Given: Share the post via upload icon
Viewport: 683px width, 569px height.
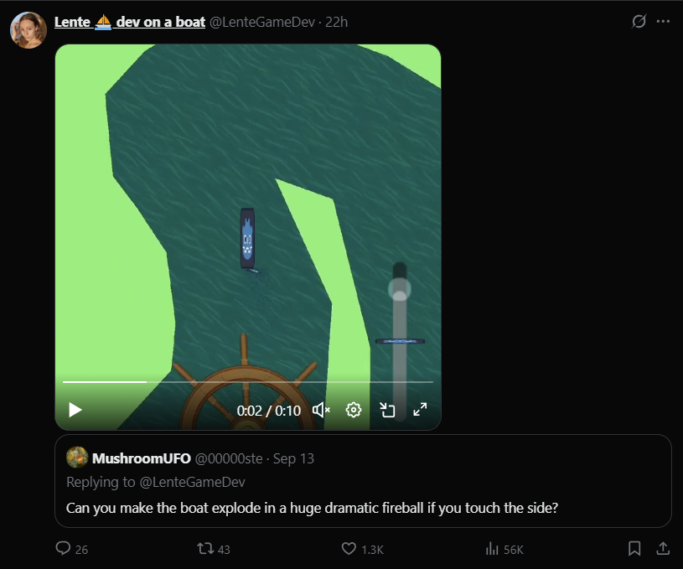Looking at the screenshot, I should click(x=663, y=549).
